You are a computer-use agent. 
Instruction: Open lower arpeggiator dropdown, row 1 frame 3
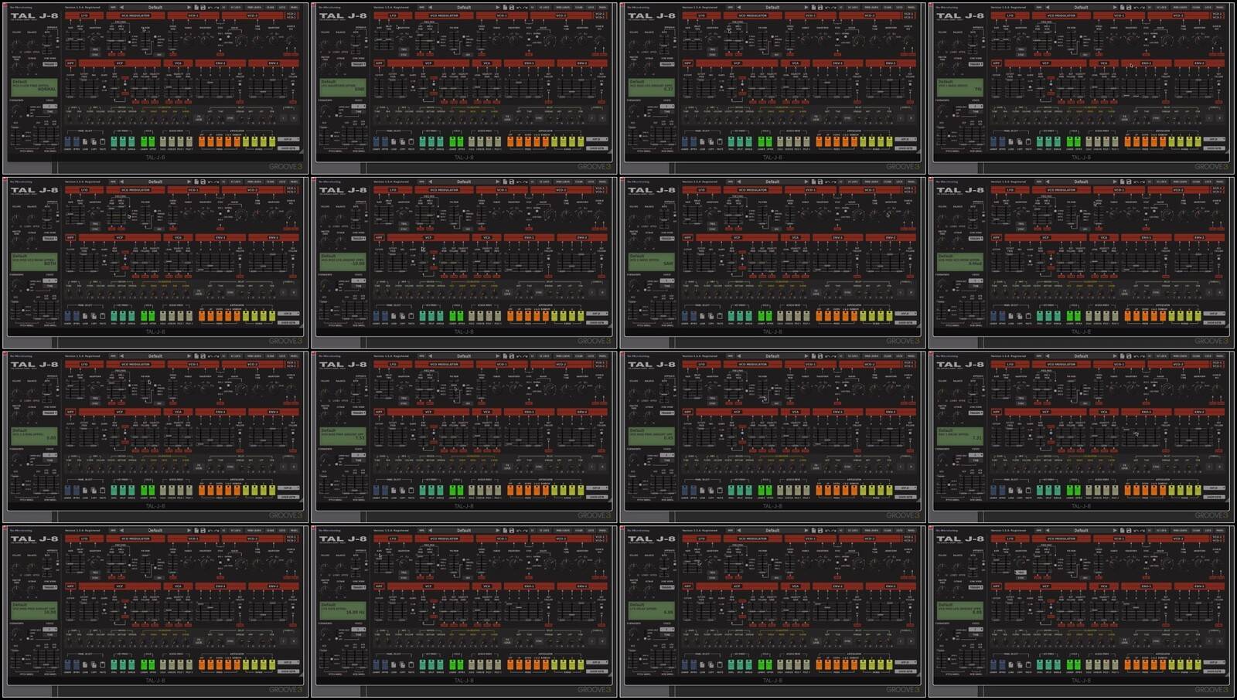(906, 148)
